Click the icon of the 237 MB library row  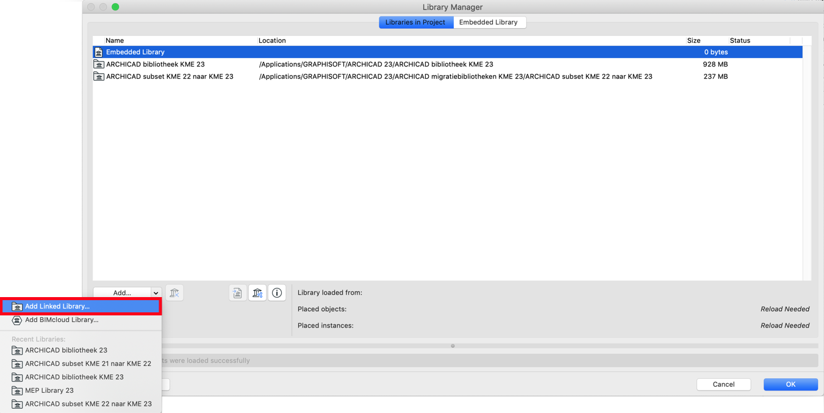click(x=99, y=76)
